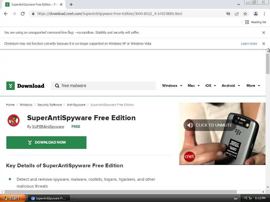Expand the Android navigation menu
Screen dimensions: 270x202
pyautogui.click(x=231, y=86)
